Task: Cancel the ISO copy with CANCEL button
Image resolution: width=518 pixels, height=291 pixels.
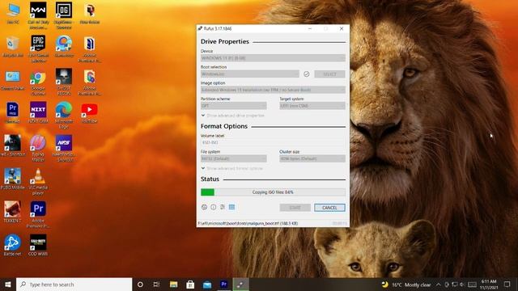Action: 329,208
